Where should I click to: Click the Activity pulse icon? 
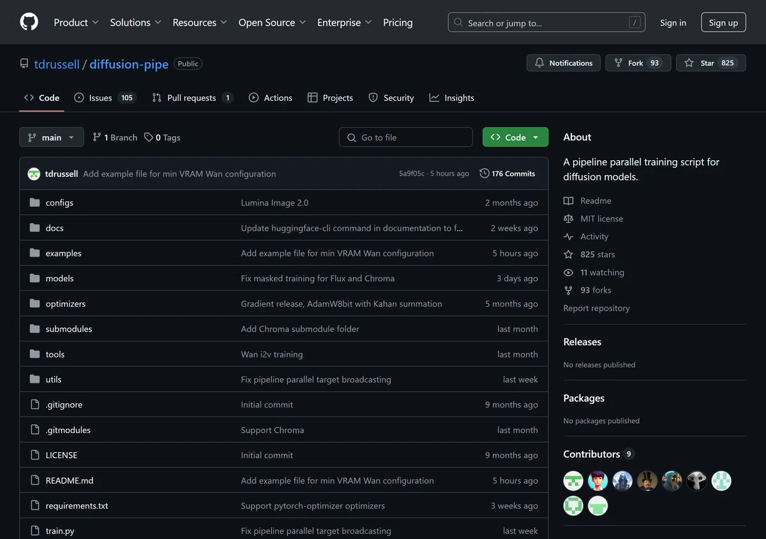coord(568,237)
